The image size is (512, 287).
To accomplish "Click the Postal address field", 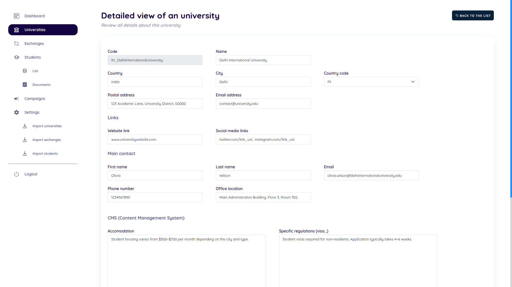I will [x=155, y=104].
